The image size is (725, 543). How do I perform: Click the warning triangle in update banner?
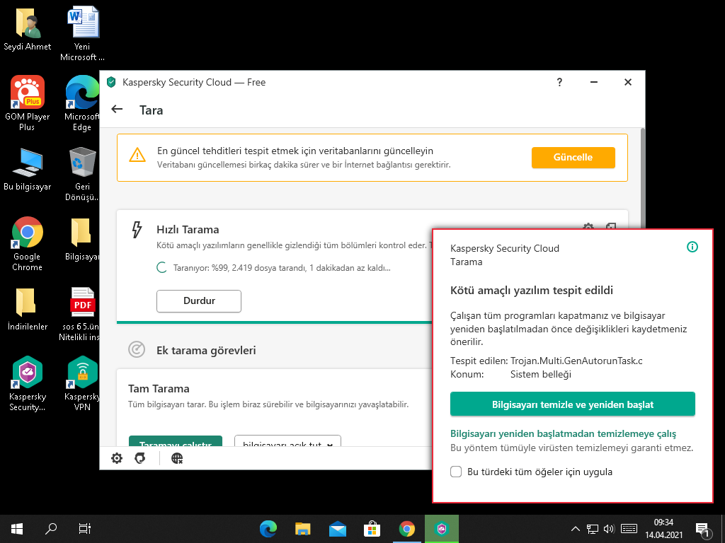click(137, 155)
